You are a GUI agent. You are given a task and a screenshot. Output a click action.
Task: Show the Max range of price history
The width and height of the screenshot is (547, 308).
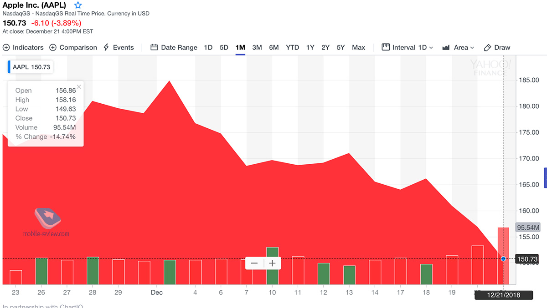click(359, 47)
